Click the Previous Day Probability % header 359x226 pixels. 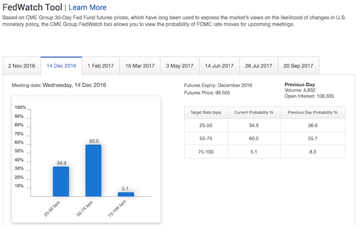pos(313,112)
